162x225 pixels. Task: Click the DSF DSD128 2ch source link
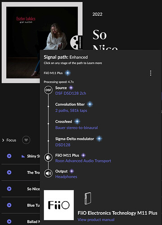click(x=70, y=93)
